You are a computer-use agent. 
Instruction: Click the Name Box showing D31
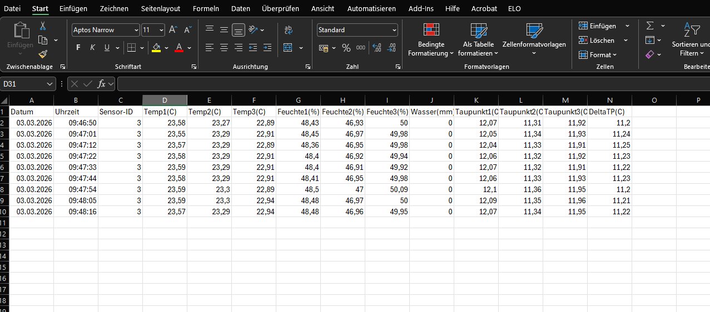23,84
